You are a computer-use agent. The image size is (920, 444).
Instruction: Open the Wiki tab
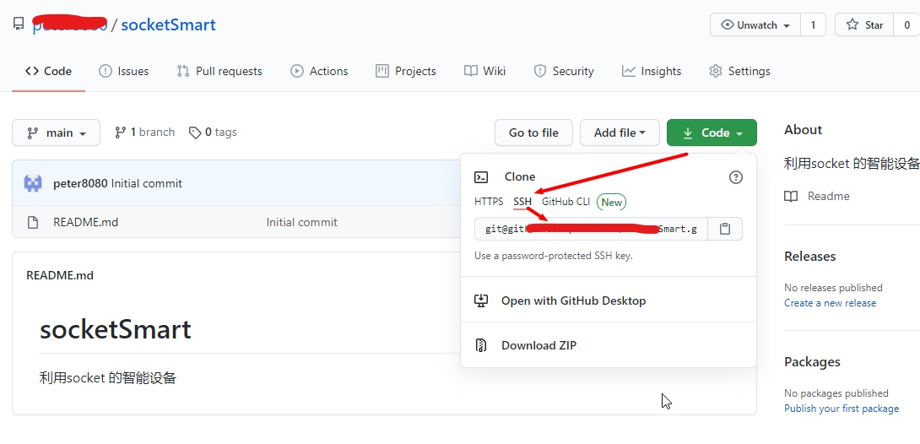click(484, 71)
